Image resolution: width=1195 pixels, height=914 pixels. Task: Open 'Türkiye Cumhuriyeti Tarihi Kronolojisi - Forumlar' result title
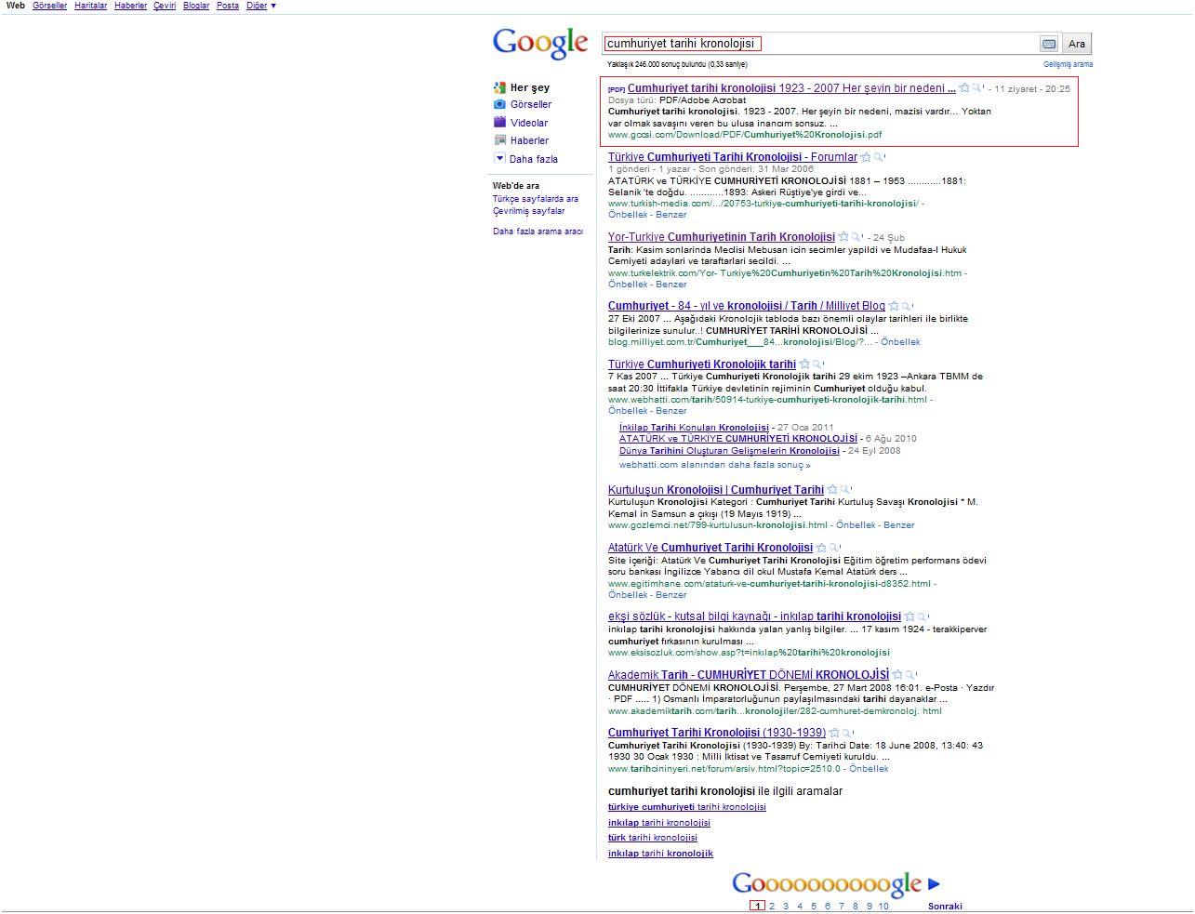tap(733, 157)
